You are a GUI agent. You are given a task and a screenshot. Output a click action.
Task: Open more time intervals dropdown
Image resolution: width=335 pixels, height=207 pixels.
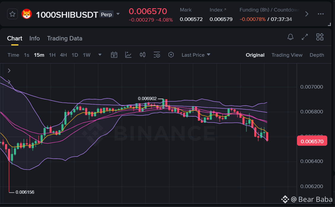pyautogui.click(x=100, y=55)
